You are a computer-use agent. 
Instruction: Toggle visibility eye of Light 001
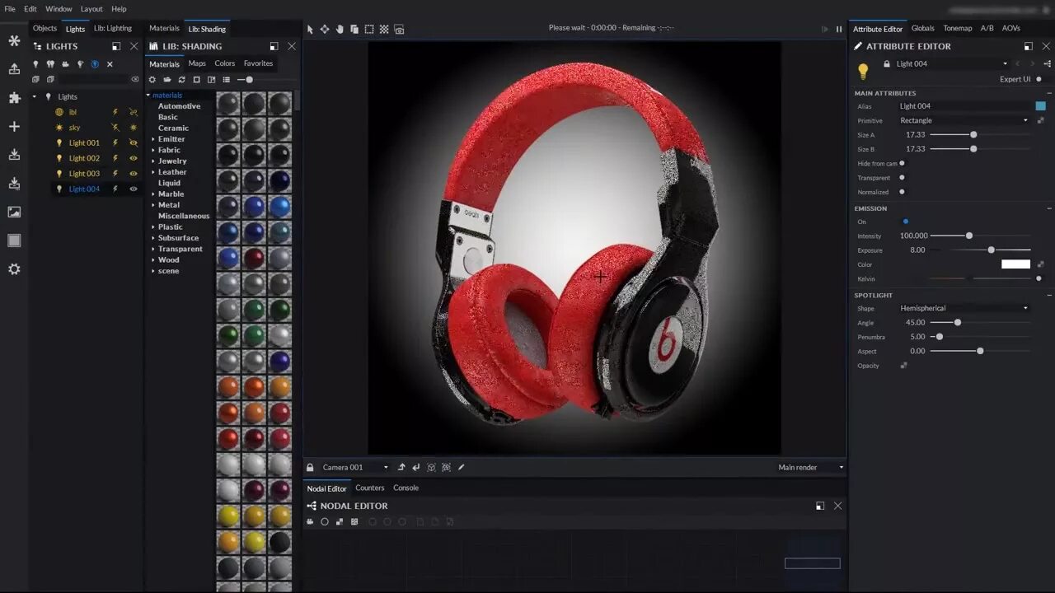tap(134, 142)
